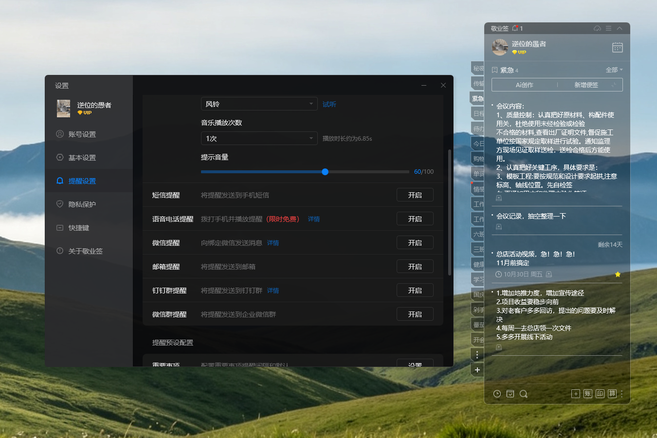Enable 微信提醒 with its 开启 button
This screenshot has height=438, width=657.
click(x=415, y=243)
